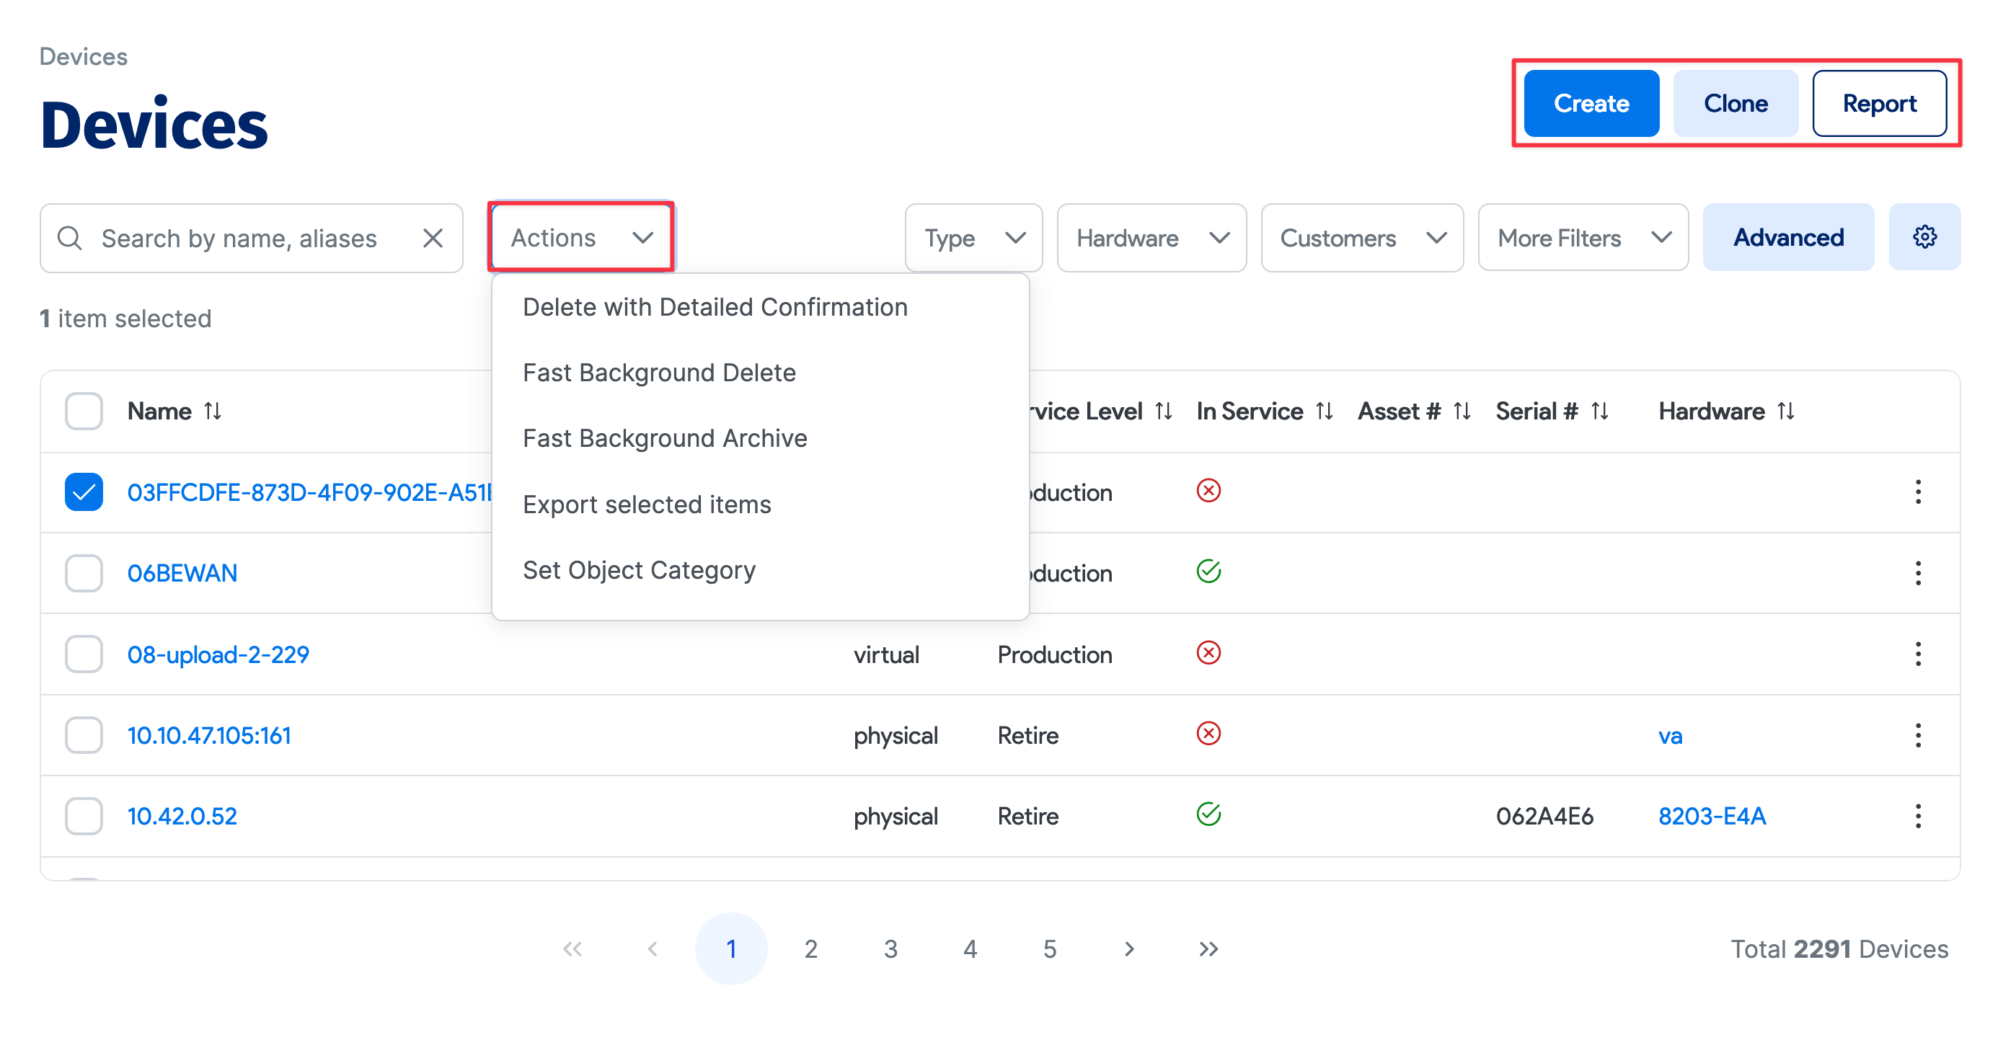Go to page 3 of the device list
This screenshot has height=1058, width=2003.
click(x=890, y=948)
